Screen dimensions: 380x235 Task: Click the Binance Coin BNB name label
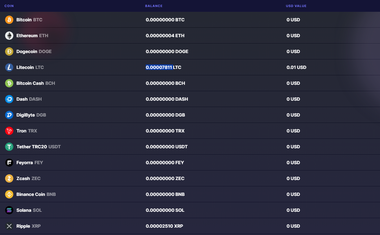(x=36, y=194)
